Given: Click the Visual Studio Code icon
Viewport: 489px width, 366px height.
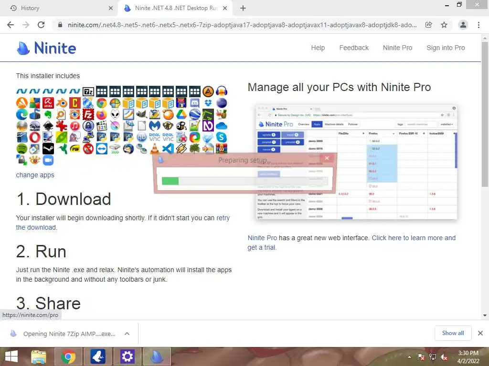Looking at the screenshot, I should click(x=168, y=149).
